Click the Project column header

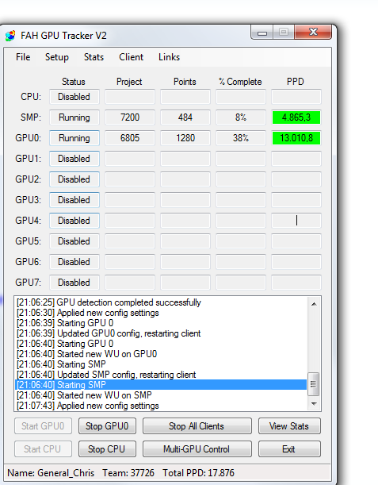pos(129,82)
